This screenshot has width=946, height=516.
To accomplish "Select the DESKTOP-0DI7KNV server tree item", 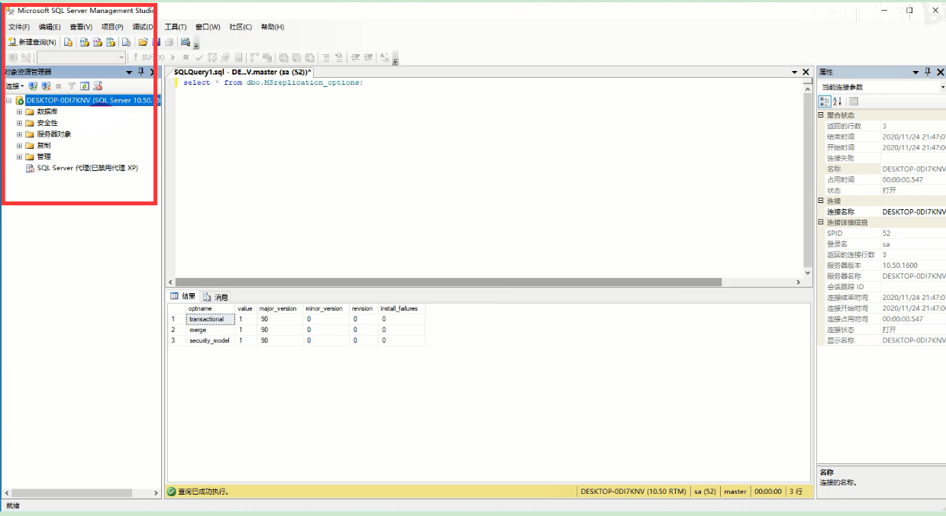I will (x=92, y=100).
